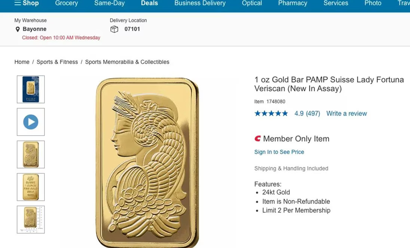Click the Bayonne warehouse location pin icon
410x248 pixels.
(x=18, y=29)
